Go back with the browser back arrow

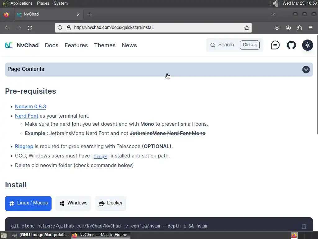coord(7,28)
